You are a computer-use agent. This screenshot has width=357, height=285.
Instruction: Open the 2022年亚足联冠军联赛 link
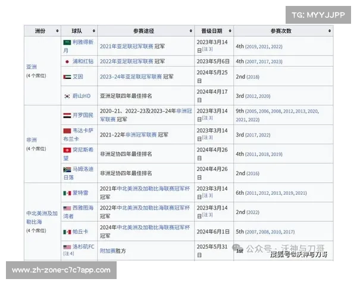[127, 61]
